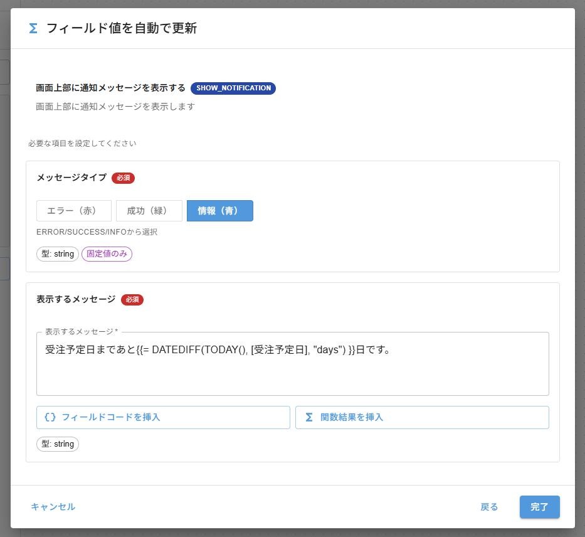Select the 情報（青） message type

(x=219, y=211)
